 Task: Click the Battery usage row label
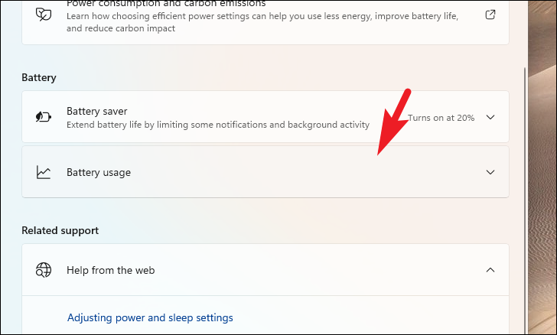click(x=99, y=172)
